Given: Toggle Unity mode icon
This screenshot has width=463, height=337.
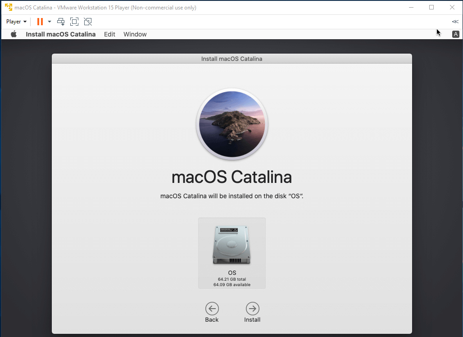Looking at the screenshot, I should 88,22.
